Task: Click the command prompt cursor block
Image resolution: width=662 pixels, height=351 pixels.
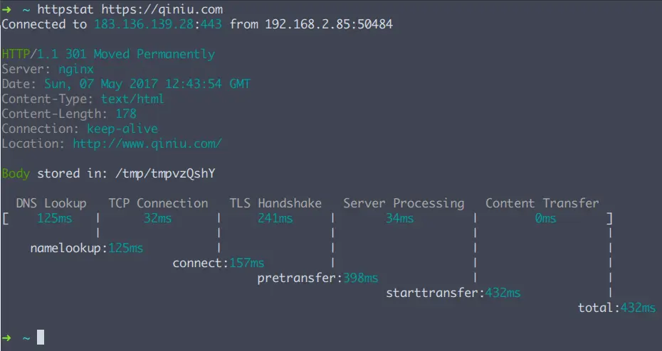Action: point(41,337)
